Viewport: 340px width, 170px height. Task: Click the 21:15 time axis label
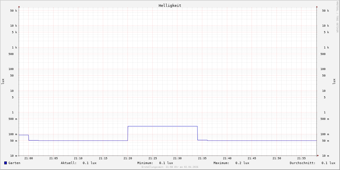coord(103,158)
